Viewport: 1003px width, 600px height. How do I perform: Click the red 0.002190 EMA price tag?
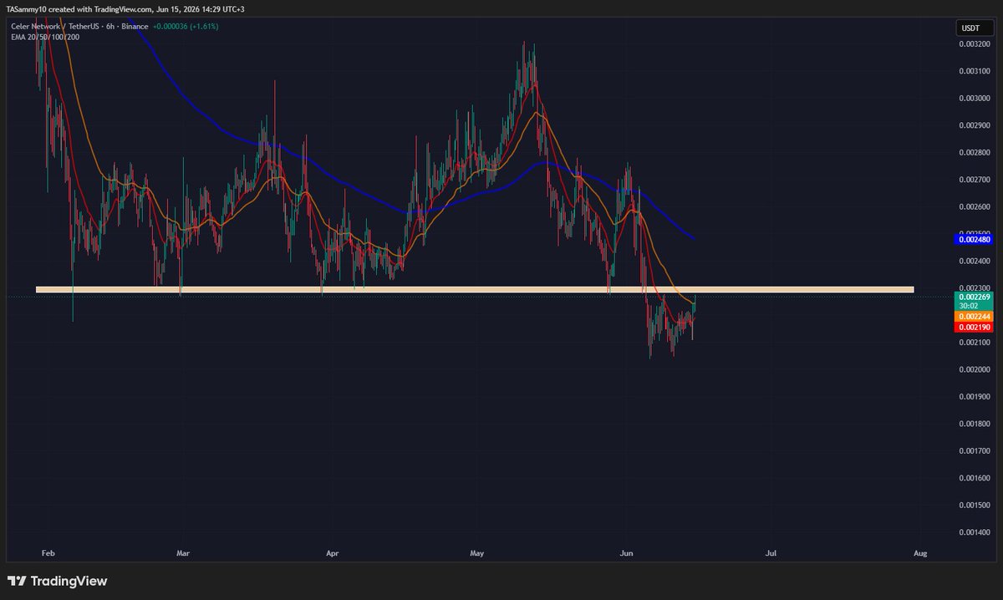972,327
